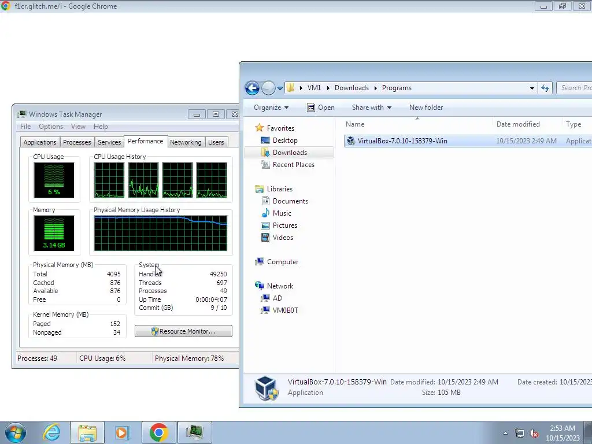Image resolution: width=592 pixels, height=444 pixels.
Task: Select the VM0B0T network computer
Action: tap(285, 310)
